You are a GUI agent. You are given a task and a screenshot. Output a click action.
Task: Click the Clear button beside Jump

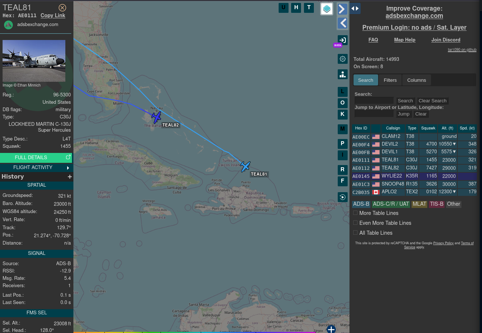[421, 114]
